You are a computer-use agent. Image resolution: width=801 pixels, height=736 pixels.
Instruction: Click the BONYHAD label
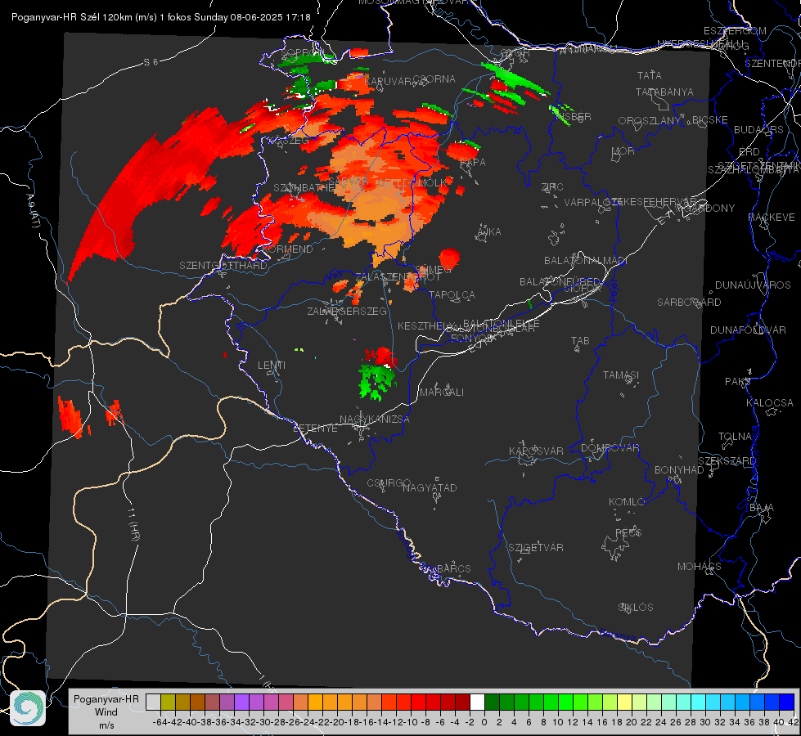tap(679, 470)
